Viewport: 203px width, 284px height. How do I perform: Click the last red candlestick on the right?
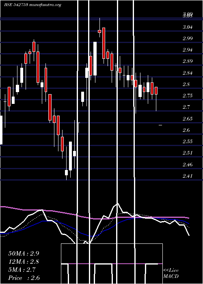pos(156,90)
